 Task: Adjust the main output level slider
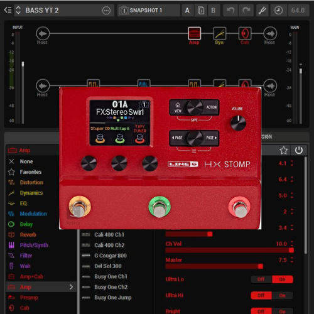click(x=301, y=71)
